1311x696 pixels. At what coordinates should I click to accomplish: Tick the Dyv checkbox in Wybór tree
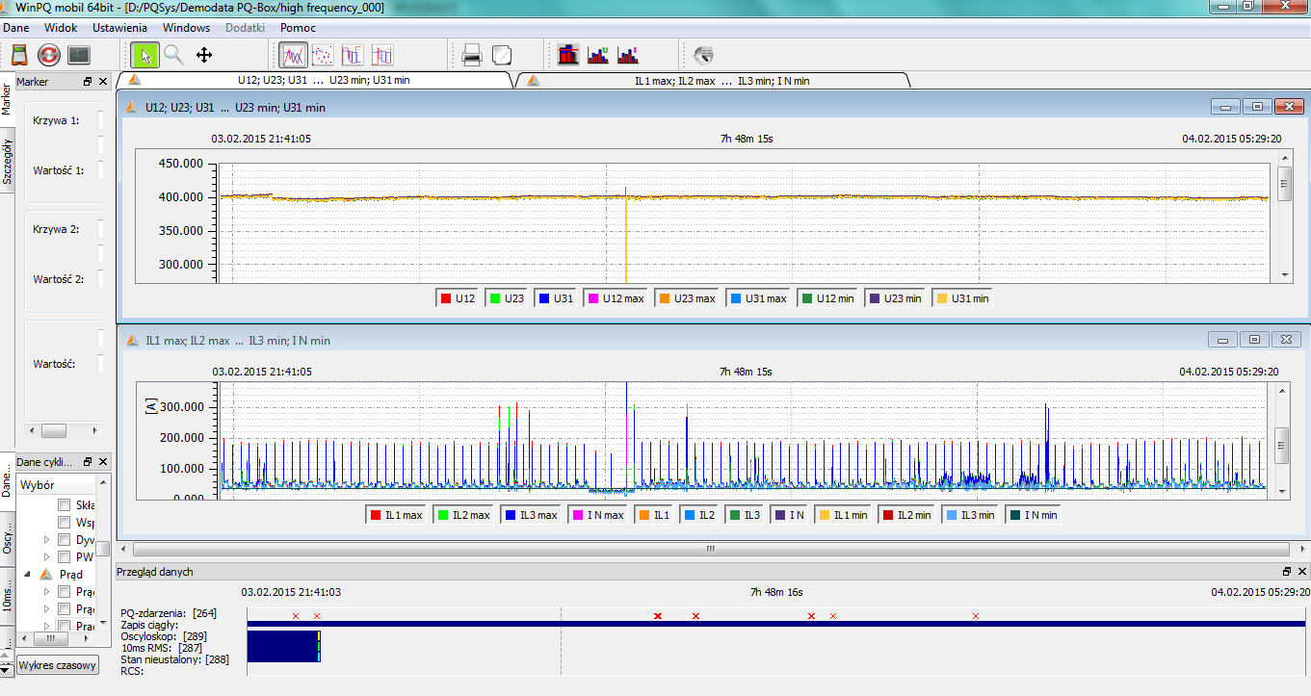[x=64, y=539]
